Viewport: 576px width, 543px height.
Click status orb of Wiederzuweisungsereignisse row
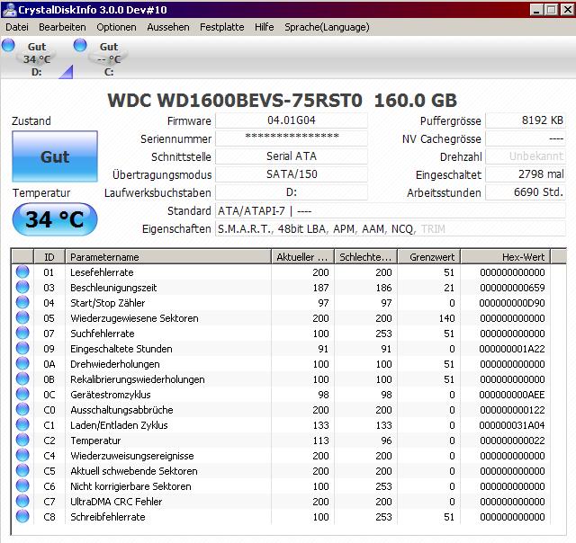22,455
